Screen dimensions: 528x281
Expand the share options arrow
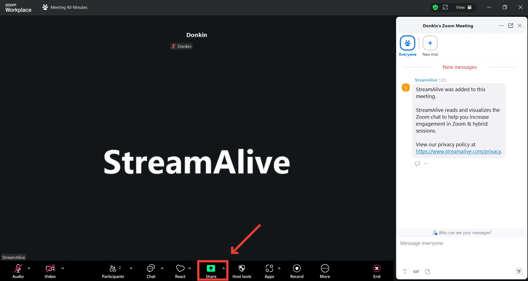[224, 268]
